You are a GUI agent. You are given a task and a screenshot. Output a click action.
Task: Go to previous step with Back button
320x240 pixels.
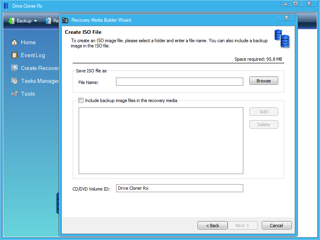212,226
